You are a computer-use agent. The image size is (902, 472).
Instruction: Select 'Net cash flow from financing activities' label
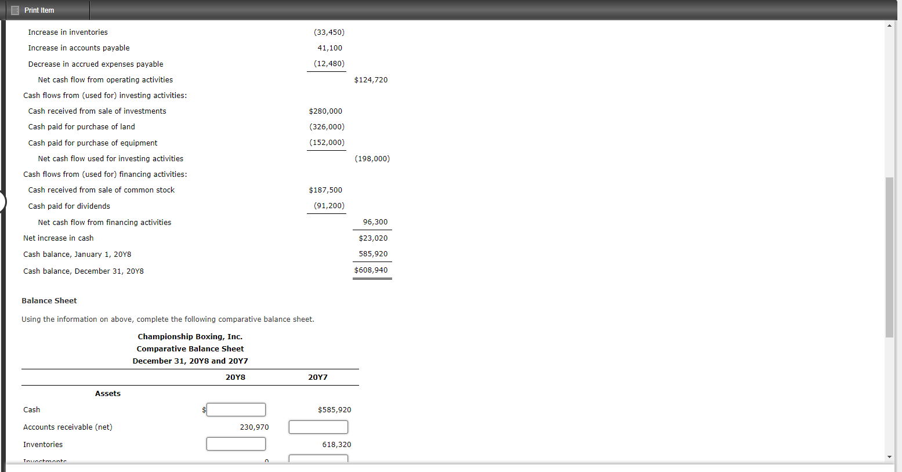[104, 223]
